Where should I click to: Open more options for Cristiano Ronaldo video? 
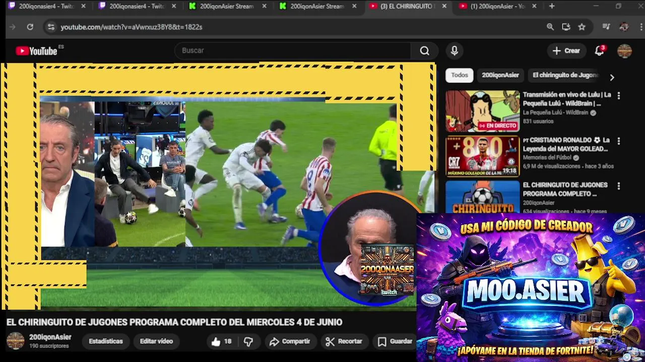click(x=619, y=141)
